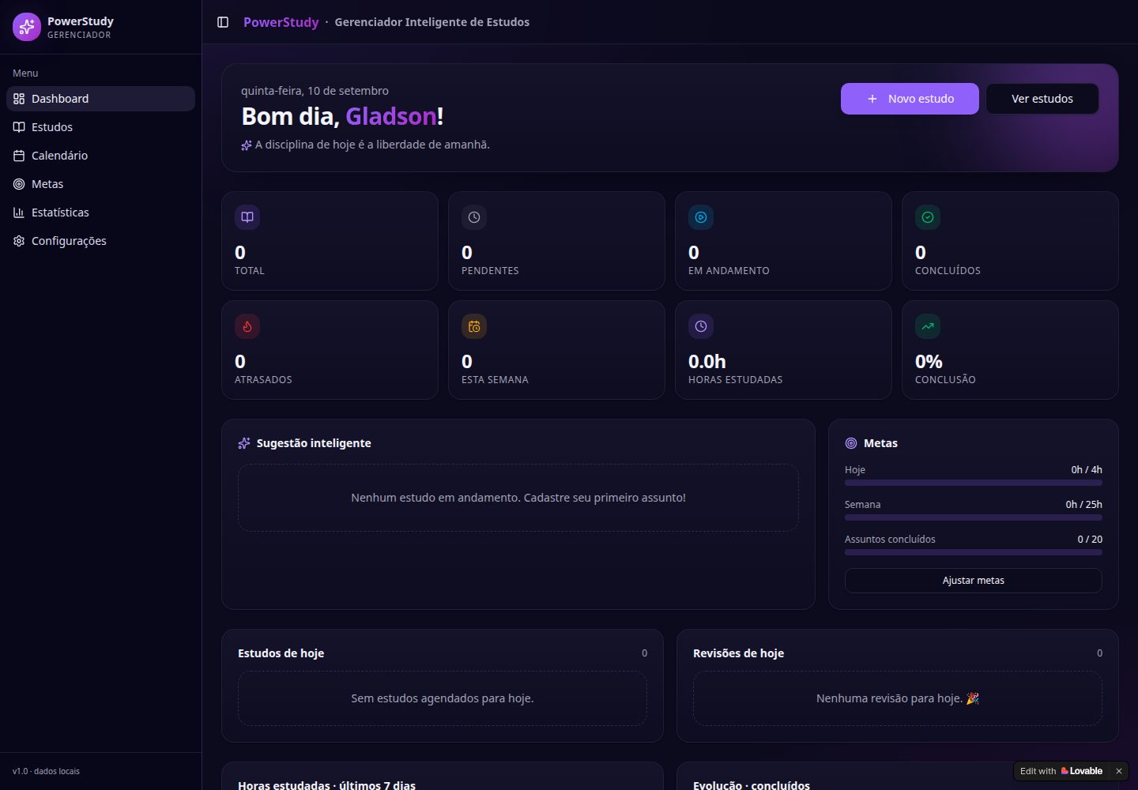
Task: Click the clock icon on Pendentes card
Action: [x=474, y=217]
